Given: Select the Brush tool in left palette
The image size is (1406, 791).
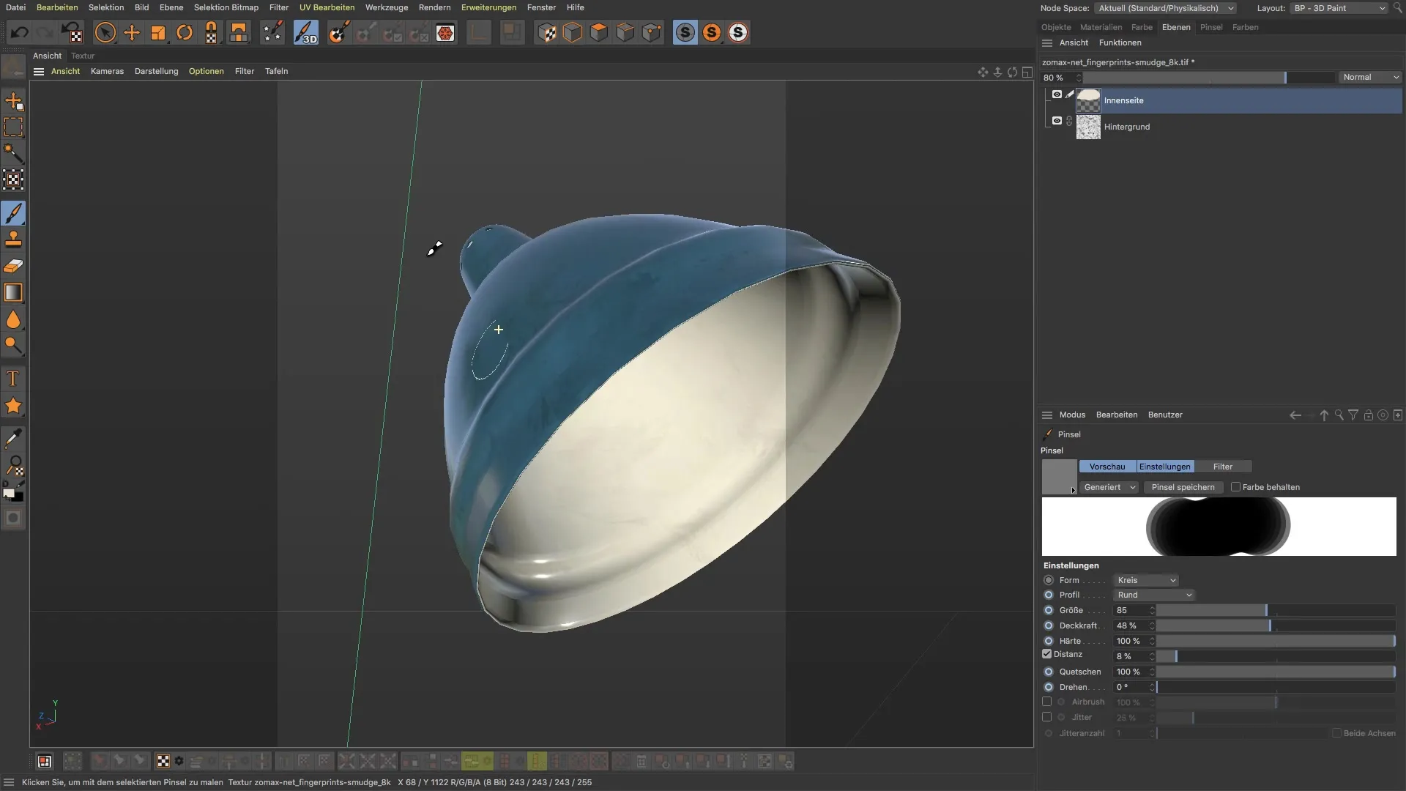Looking at the screenshot, I should coord(13,213).
